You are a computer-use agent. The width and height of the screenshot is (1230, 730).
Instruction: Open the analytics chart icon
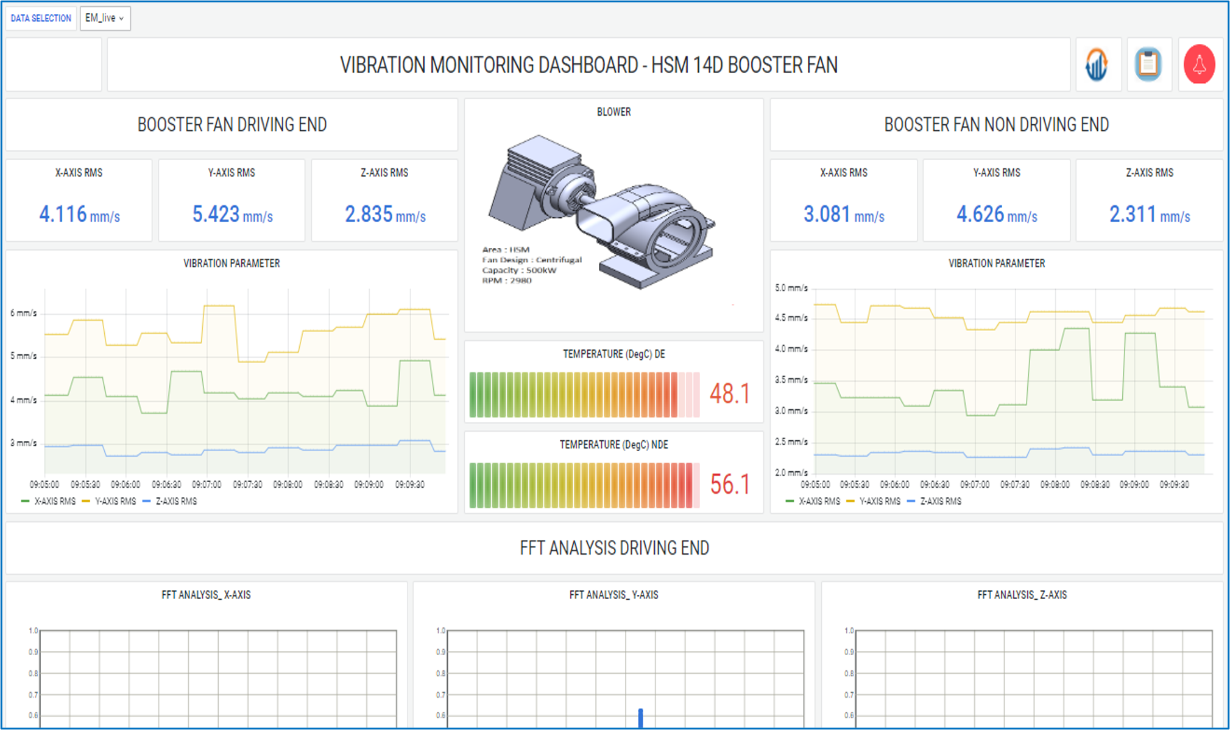tap(1097, 65)
